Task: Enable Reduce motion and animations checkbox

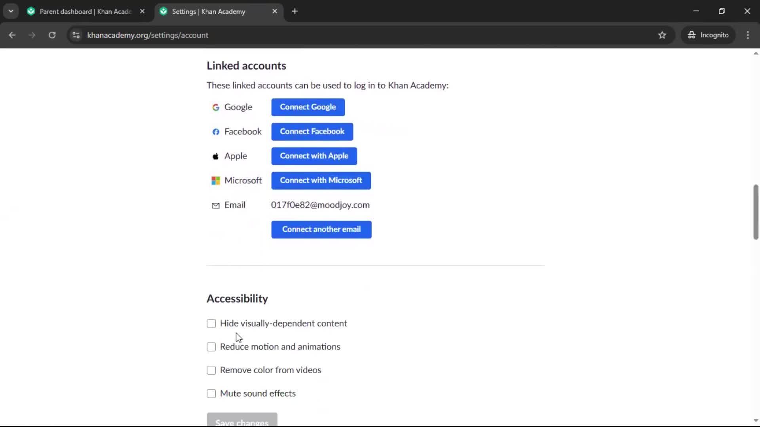Action: (x=211, y=347)
